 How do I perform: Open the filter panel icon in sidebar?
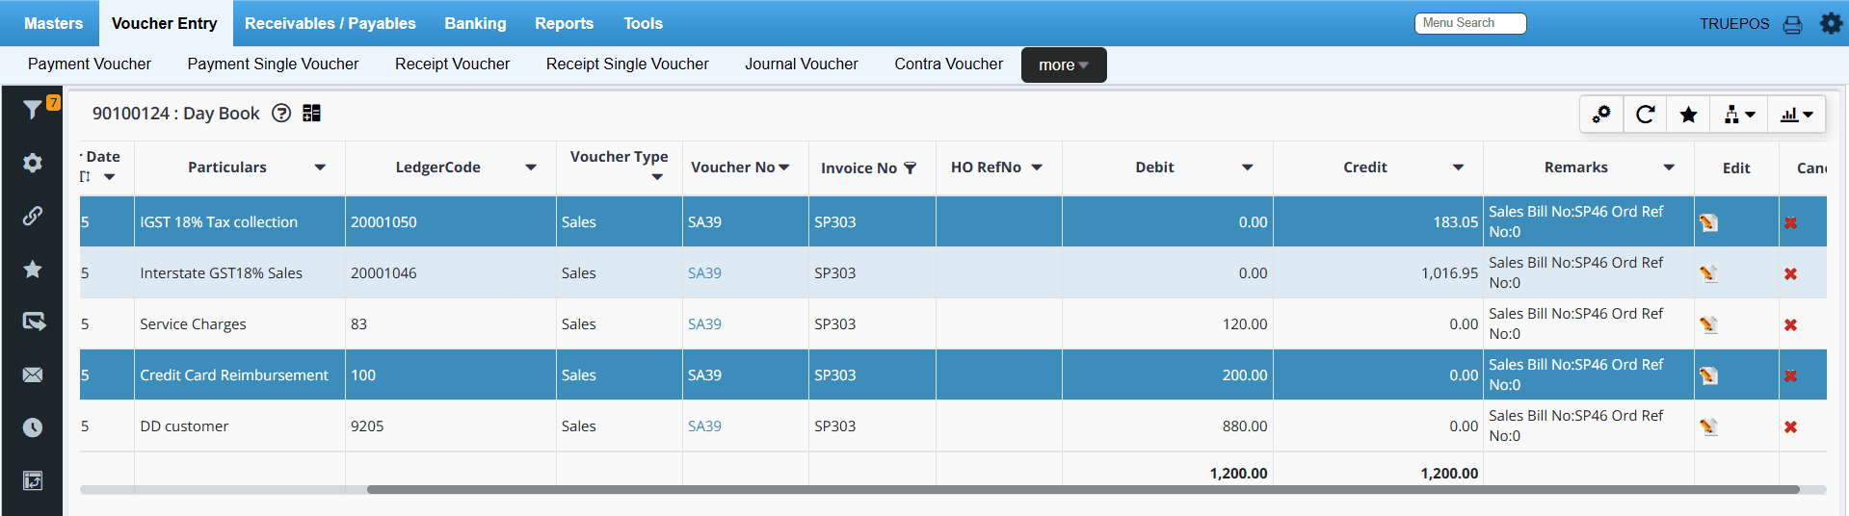pos(33,110)
